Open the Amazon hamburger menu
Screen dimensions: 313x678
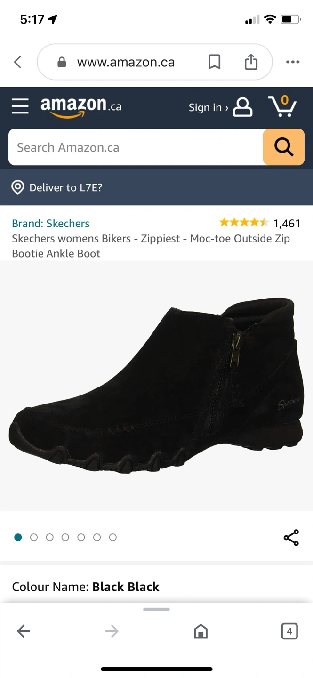(x=20, y=106)
